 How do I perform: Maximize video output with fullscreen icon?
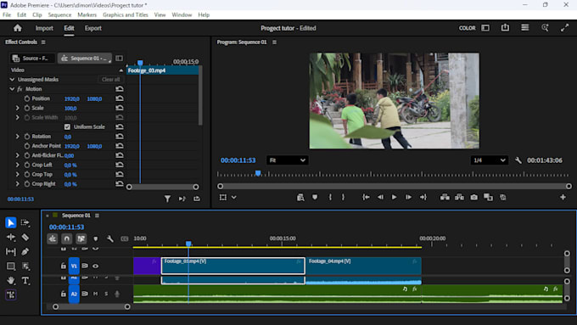[x=564, y=28]
